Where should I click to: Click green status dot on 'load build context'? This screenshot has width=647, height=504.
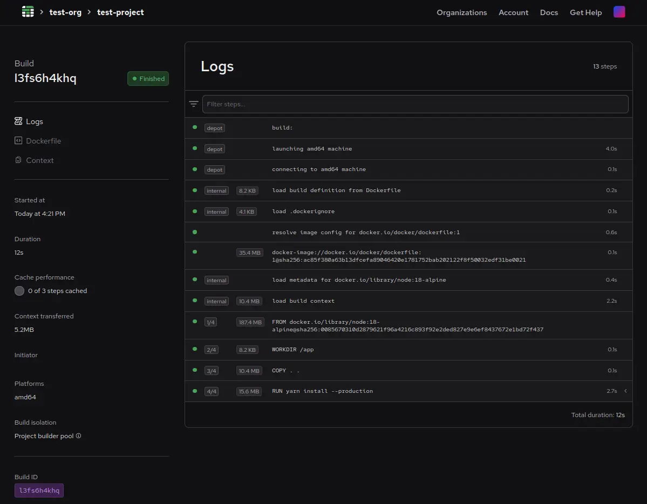(x=194, y=301)
